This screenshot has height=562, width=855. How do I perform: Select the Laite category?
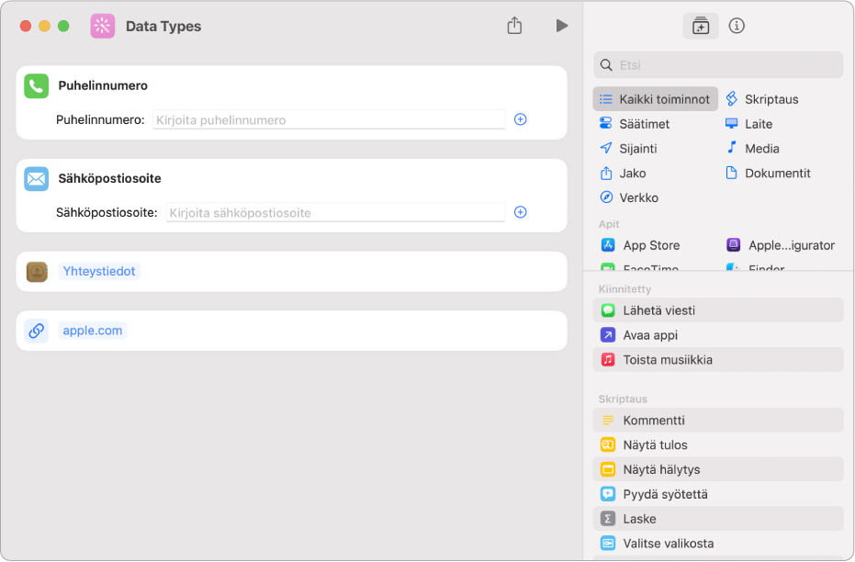(x=748, y=124)
